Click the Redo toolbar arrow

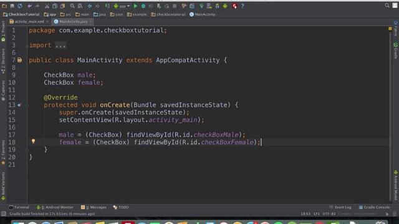[x=37, y=6]
